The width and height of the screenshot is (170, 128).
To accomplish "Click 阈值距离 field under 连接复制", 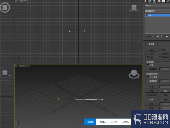I will pyautogui.click(x=164, y=69).
